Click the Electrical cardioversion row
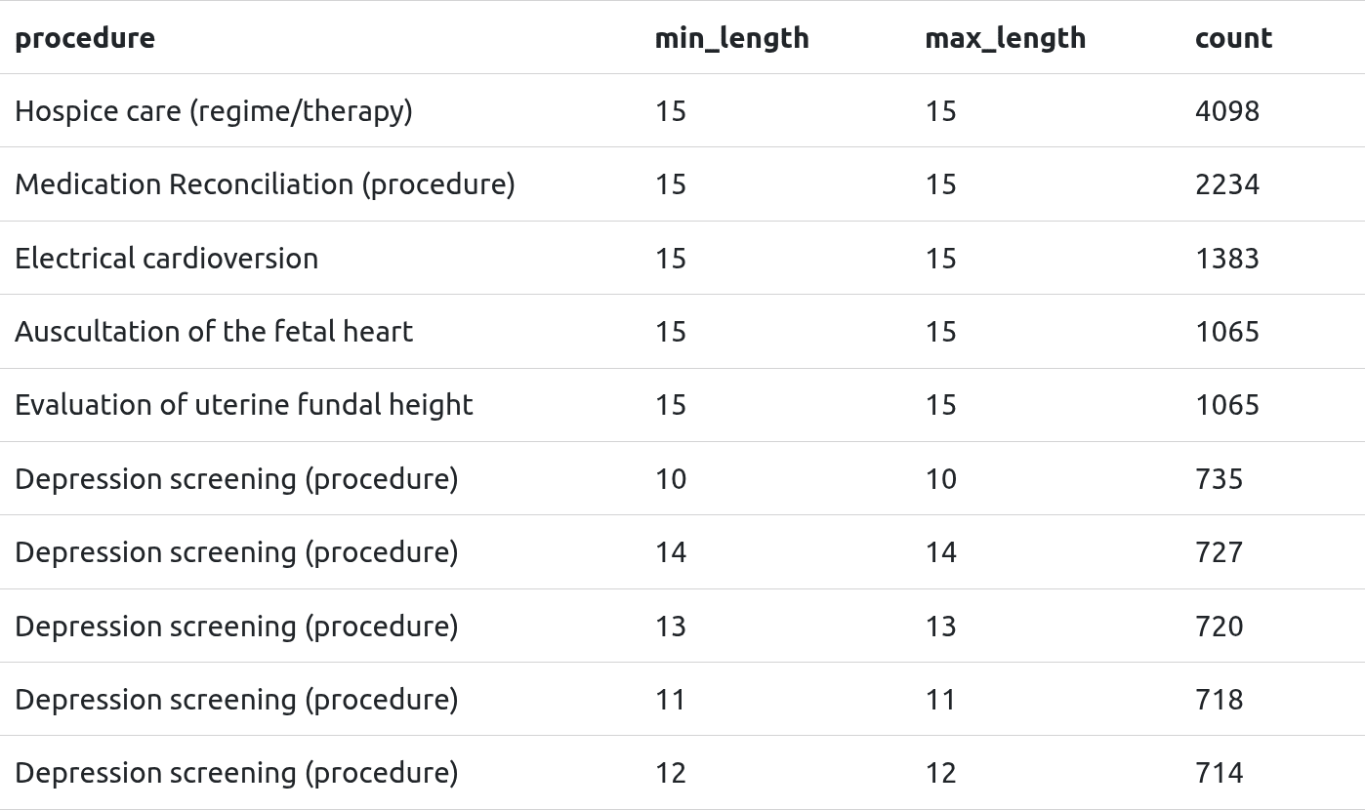 click(167, 259)
